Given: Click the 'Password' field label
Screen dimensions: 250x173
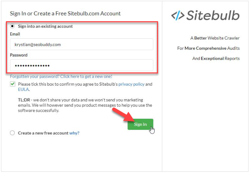Looking at the screenshot, I should pyautogui.click(x=19, y=55).
